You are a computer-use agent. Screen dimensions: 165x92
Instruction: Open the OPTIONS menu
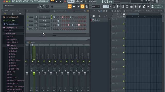[x=37, y=1]
